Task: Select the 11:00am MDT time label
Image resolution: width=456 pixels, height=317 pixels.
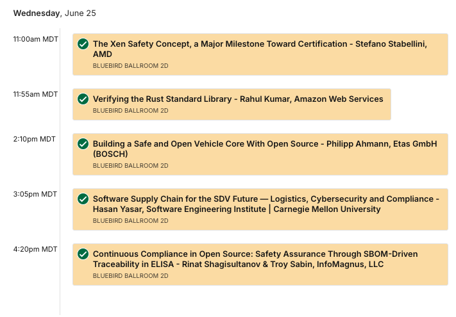Action: tap(35, 39)
